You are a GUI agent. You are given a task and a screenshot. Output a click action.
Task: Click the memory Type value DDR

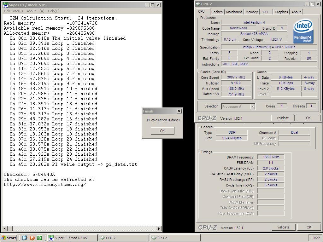pyautogui.click(x=232, y=133)
